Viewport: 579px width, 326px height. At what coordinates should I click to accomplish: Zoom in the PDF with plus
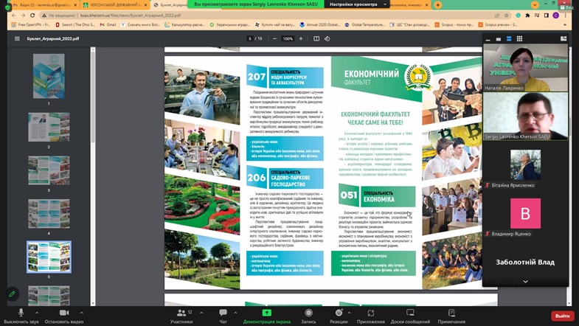[301, 38]
